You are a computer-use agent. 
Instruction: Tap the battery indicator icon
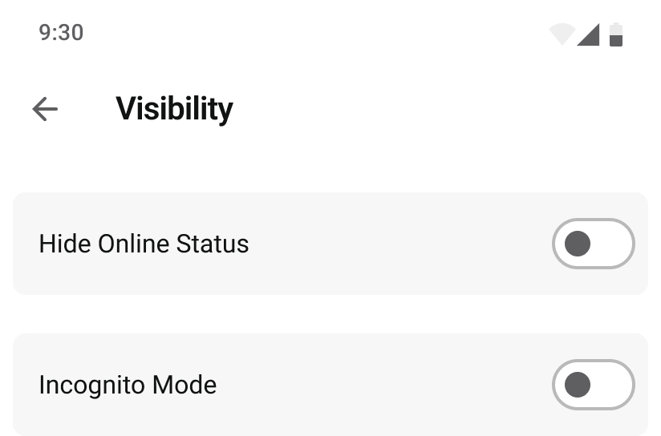tap(616, 34)
